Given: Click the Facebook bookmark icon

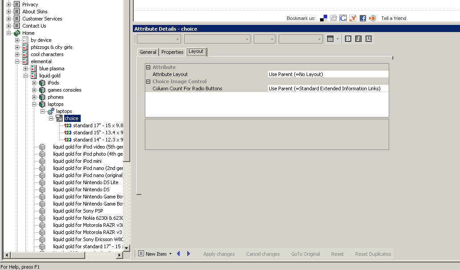Looking at the screenshot, I should tap(362, 18).
